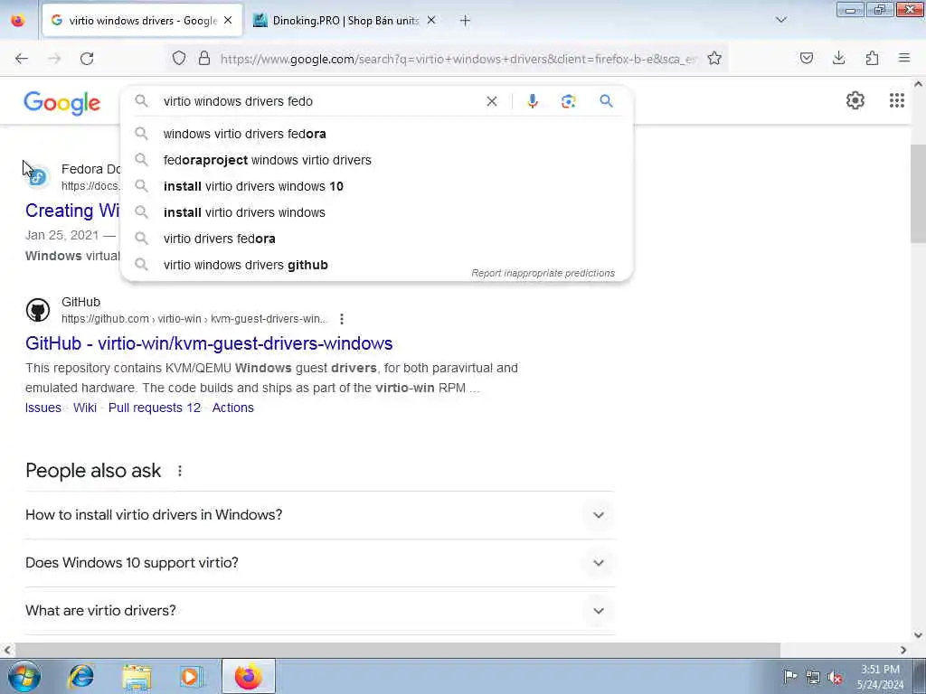The image size is (926, 694).
Task: Open the Windows Start menu
Action: coord(24,676)
